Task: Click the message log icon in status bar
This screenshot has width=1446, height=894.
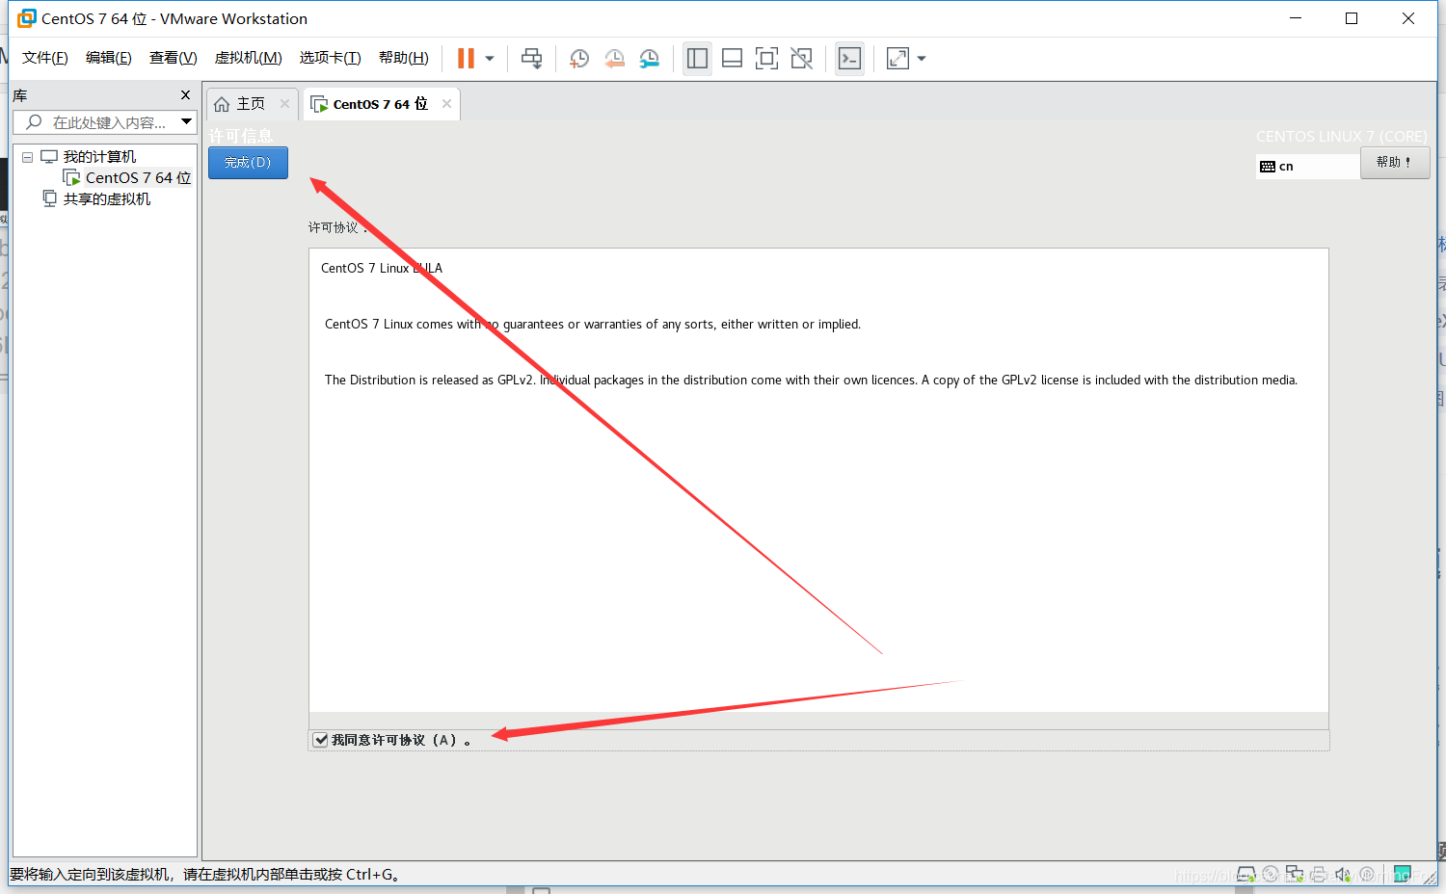Action: (x=1403, y=875)
